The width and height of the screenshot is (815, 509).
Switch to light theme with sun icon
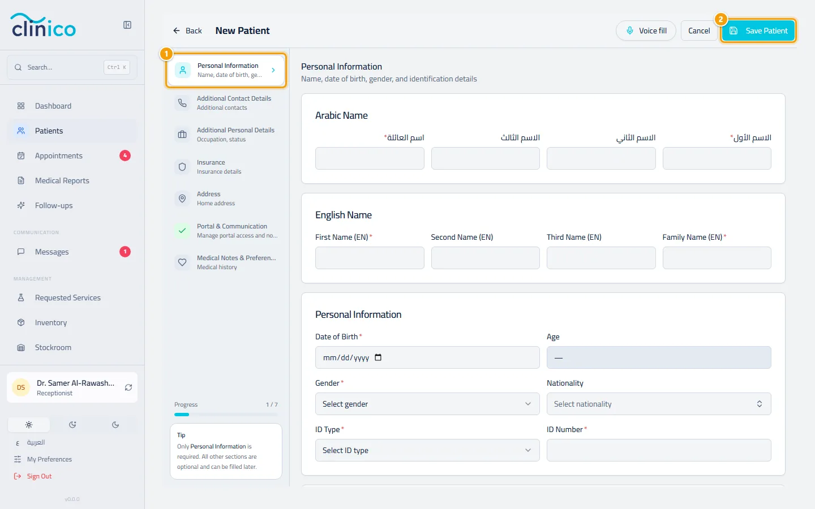click(x=29, y=425)
